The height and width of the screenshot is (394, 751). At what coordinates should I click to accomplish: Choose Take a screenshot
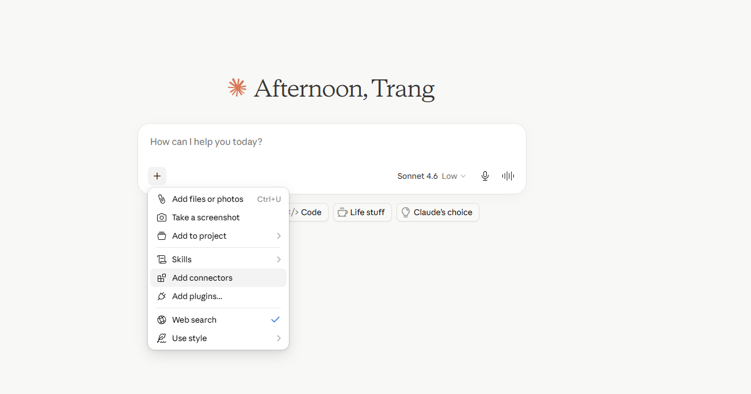(x=219, y=217)
